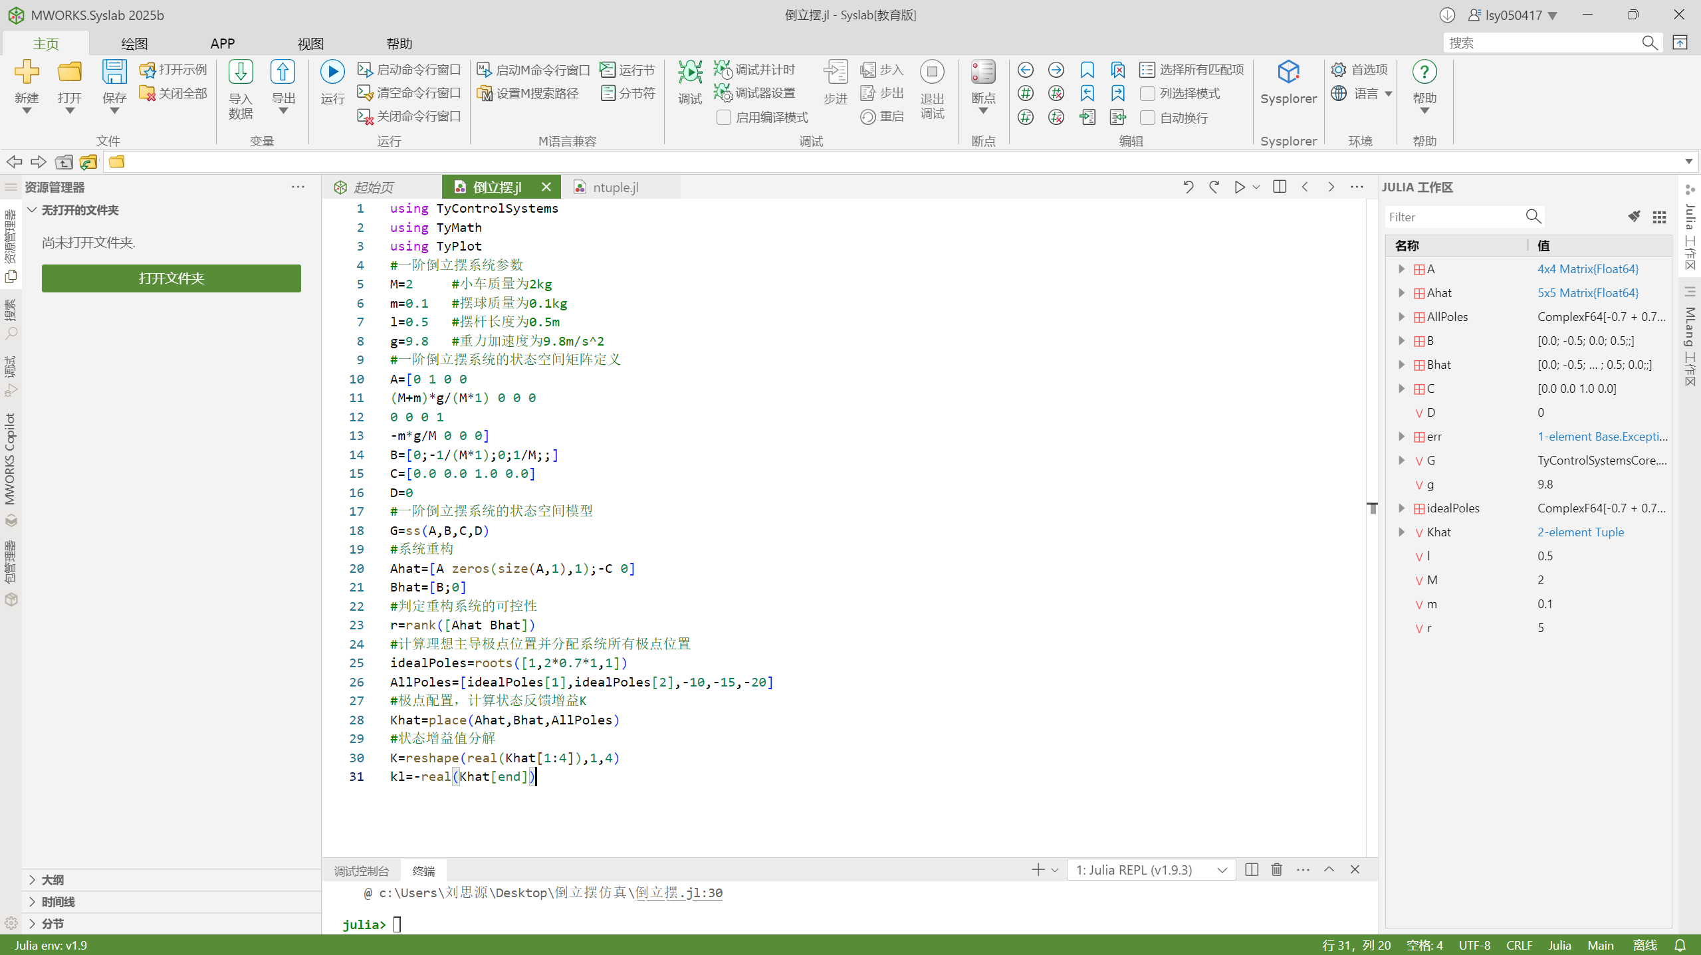Toggle 自动换行 checkbox
1701x955 pixels.
[x=1147, y=118]
